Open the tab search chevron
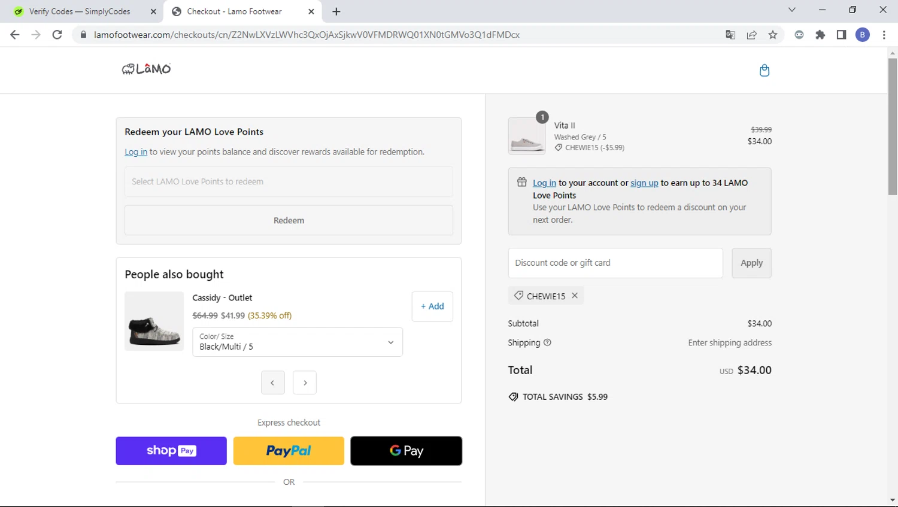The image size is (898, 507). tap(792, 10)
